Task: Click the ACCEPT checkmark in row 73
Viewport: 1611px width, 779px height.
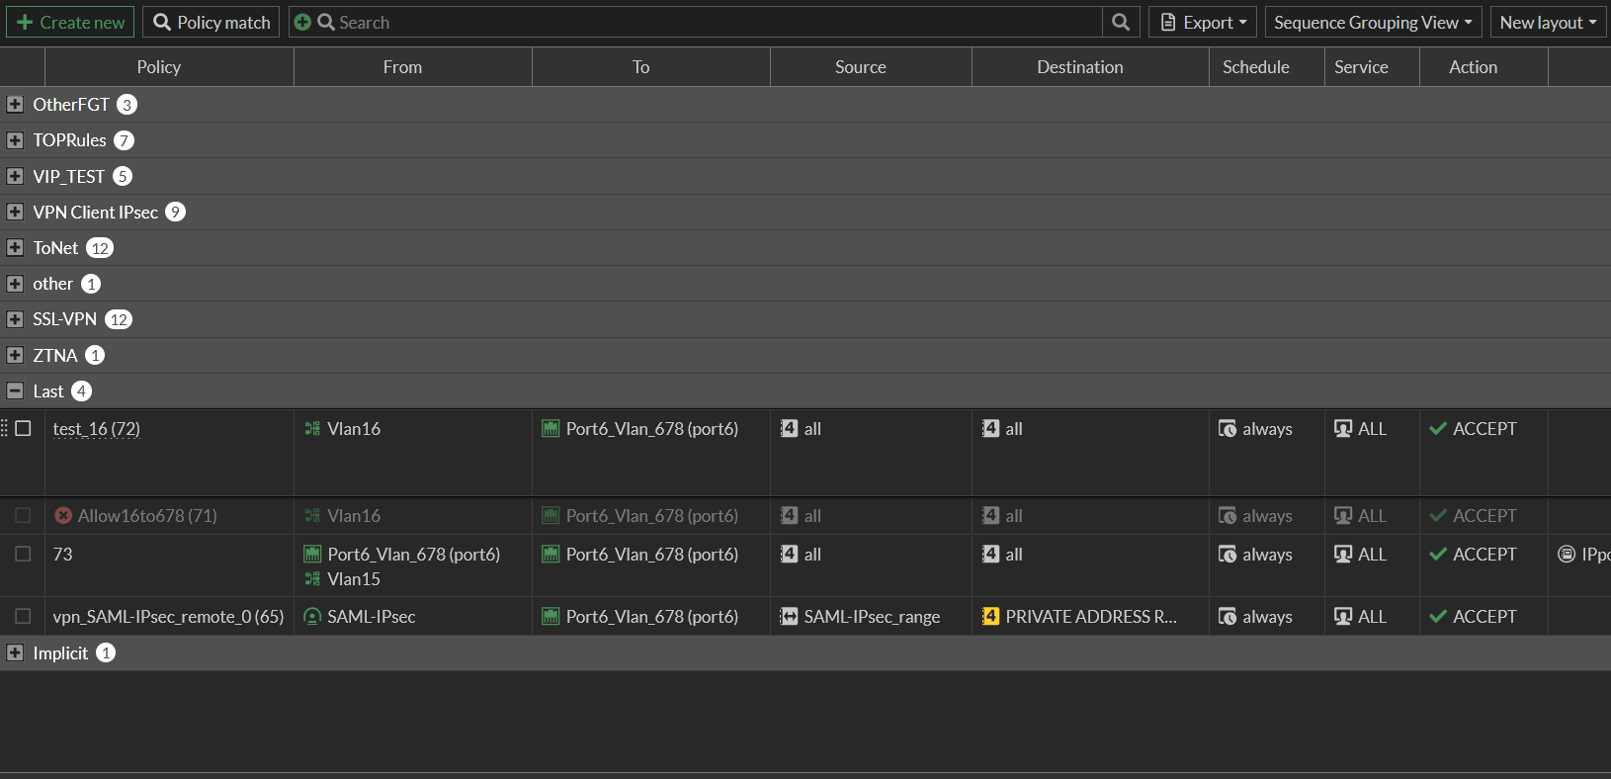Action: coord(1438,554)
